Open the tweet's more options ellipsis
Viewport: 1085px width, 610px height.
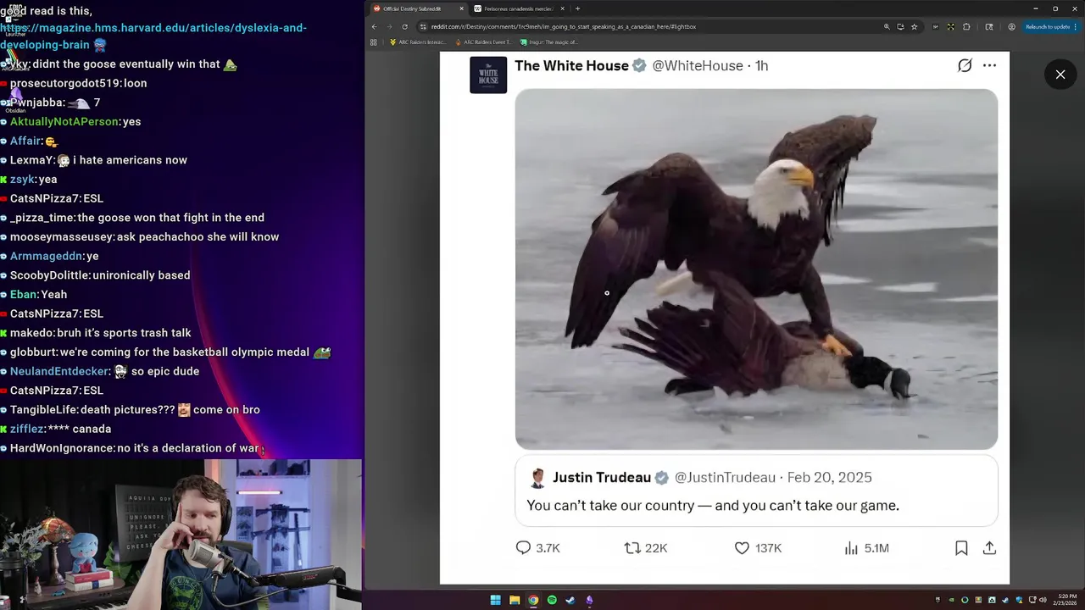pyautogui.click(x=989, y=65)
